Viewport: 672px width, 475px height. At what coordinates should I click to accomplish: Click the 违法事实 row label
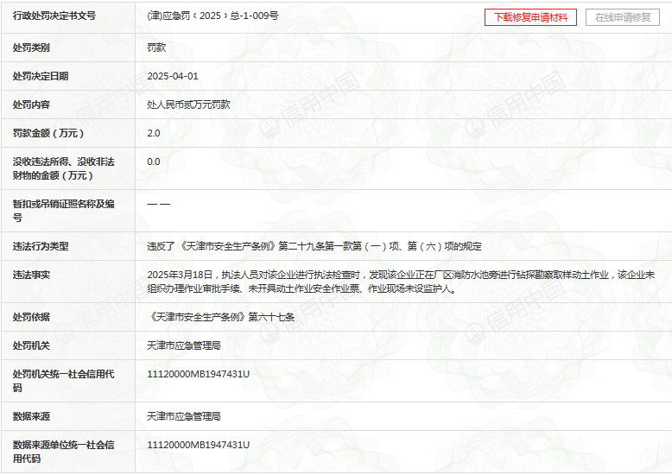[31, 275]
